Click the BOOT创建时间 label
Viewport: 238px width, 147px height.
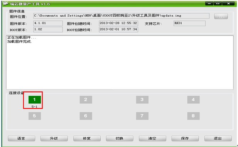79,30
